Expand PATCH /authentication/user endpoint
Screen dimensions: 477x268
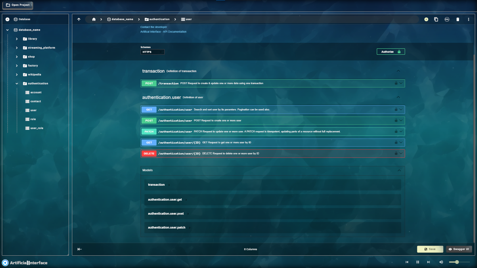(273, 131)
